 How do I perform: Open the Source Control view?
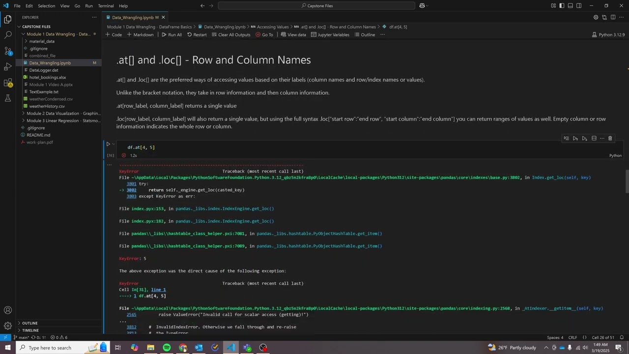pos(8,51)
